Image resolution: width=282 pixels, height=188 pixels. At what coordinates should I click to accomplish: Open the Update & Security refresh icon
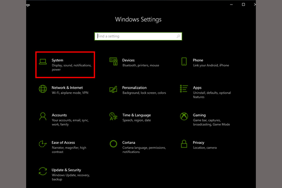(x=43, y=171)
